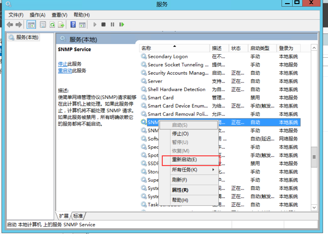Stop the service with the black square icon
328x234 pixels.
pyautogui.click(x=104, y=24)
